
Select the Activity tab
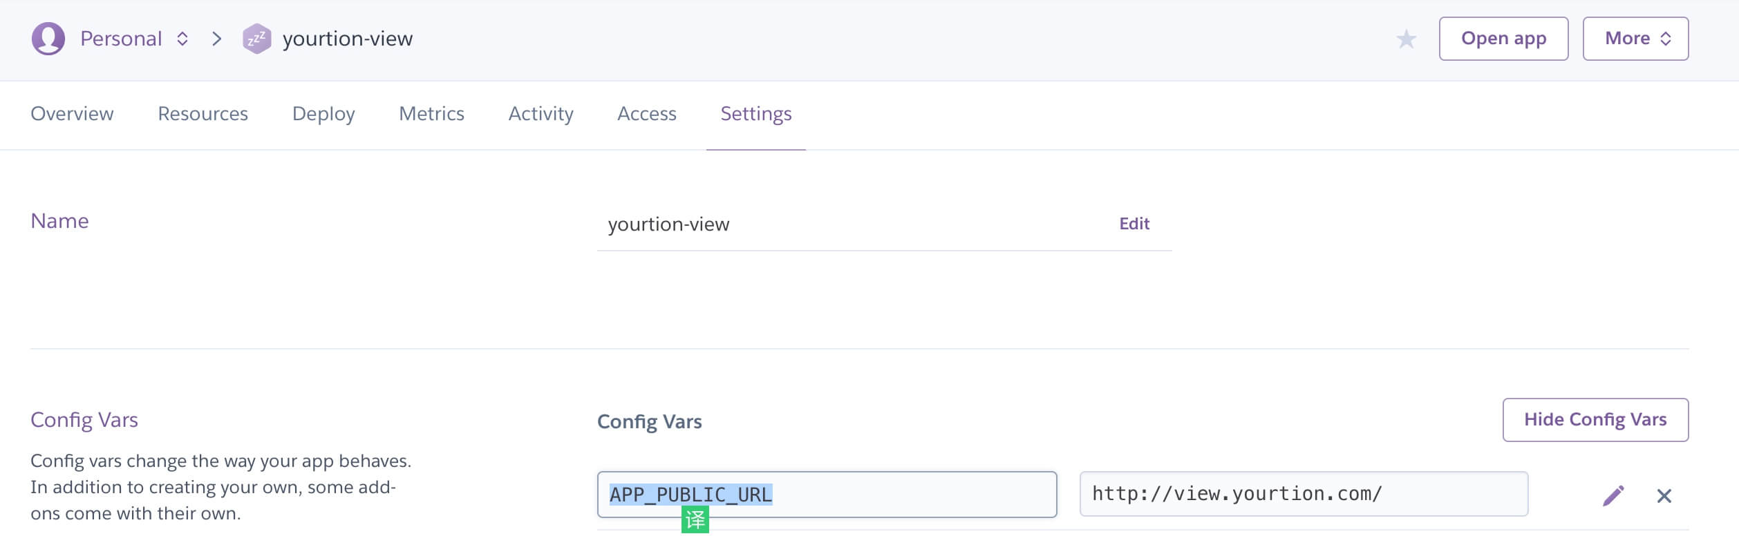540,113
